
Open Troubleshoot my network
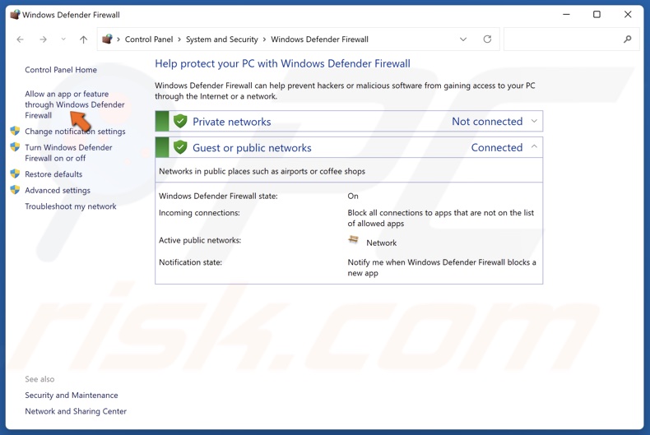[71, 206]
